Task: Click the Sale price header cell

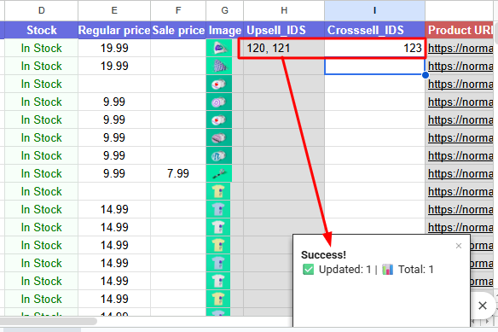Action: pos(178,30)
